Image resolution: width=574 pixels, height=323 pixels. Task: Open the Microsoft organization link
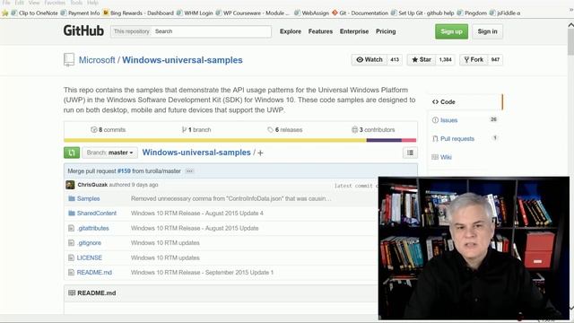pos(97,60)
